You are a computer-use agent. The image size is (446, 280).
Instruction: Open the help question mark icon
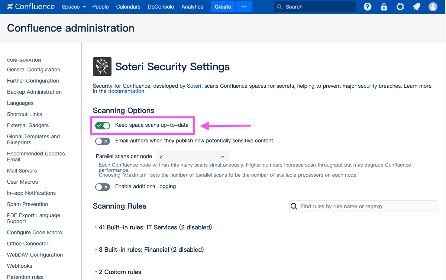click(368, 7)
